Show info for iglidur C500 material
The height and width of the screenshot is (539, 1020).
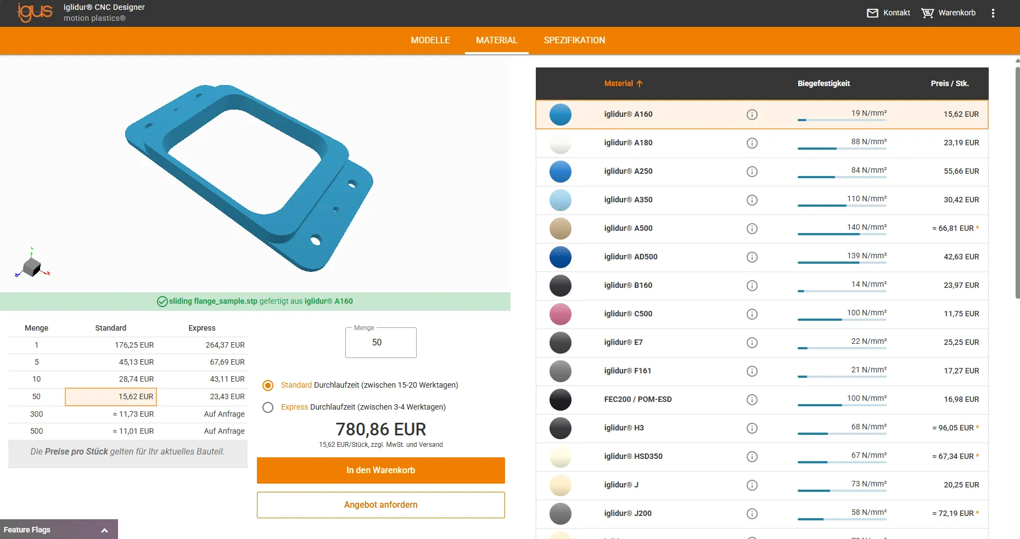click(x=752, y=314)
